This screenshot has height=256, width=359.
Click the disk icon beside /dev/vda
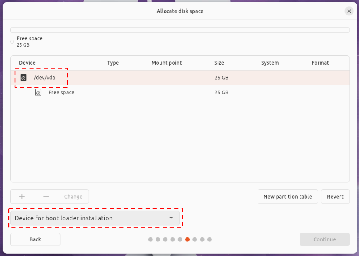23,77
